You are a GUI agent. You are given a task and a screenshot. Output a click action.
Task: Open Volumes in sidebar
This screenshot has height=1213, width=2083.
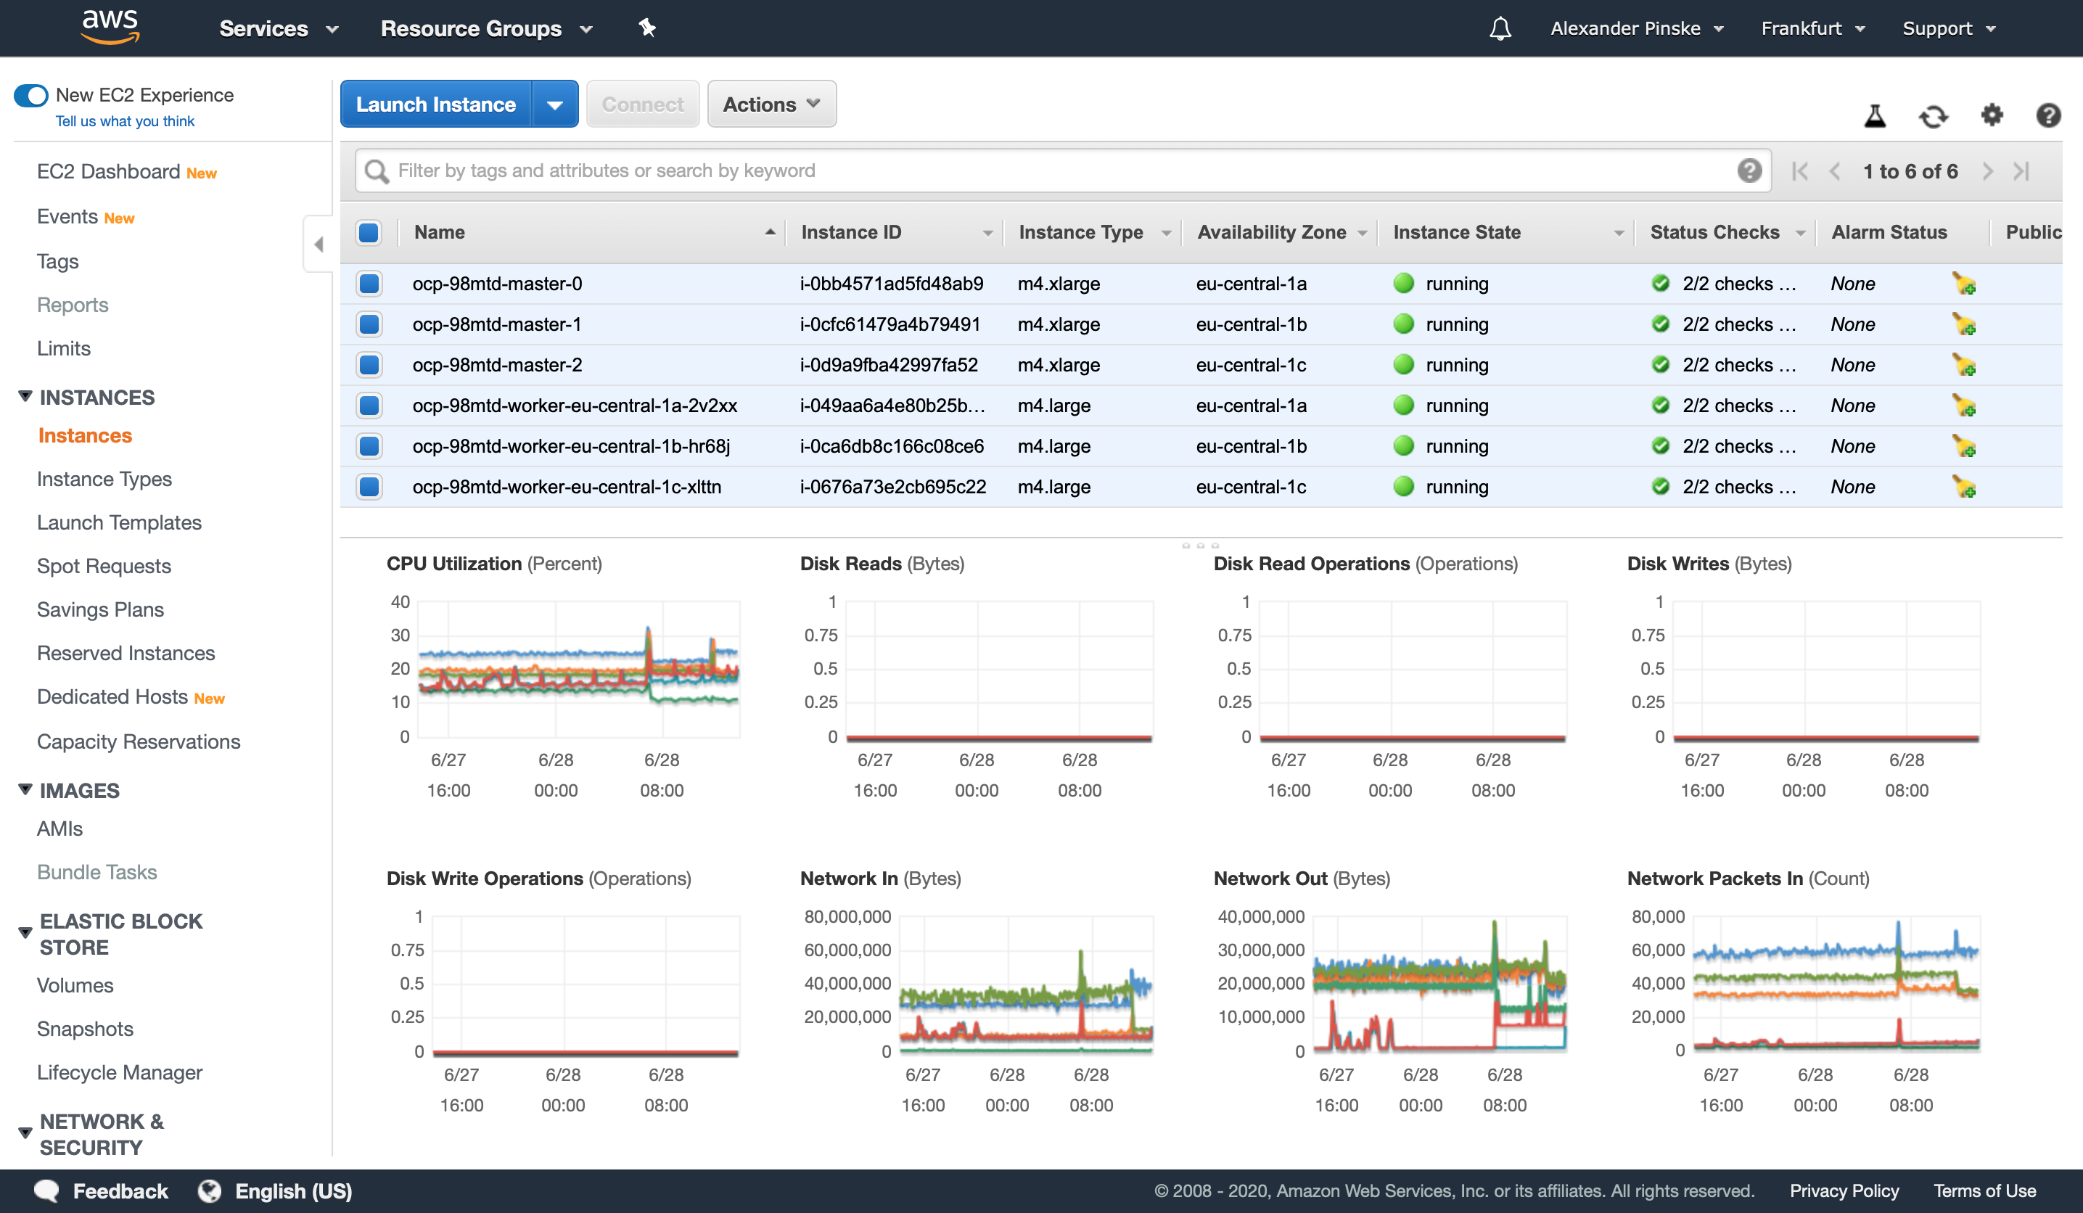click(x=75, y=985)
